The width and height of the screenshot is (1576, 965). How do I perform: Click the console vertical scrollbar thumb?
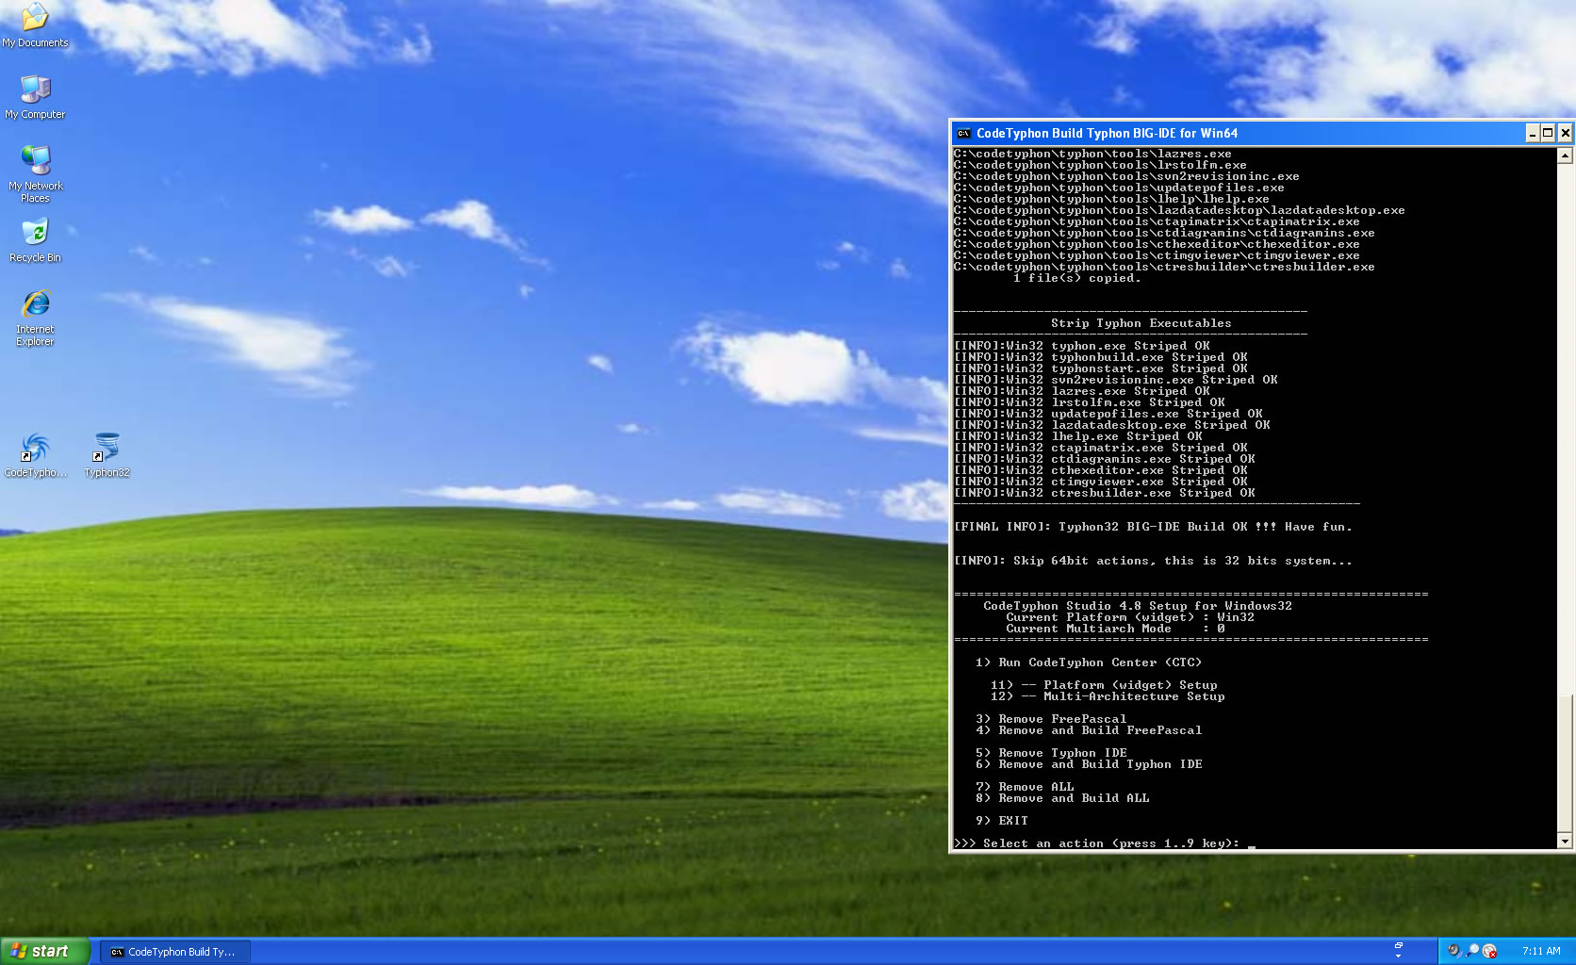pos(1565,763)
